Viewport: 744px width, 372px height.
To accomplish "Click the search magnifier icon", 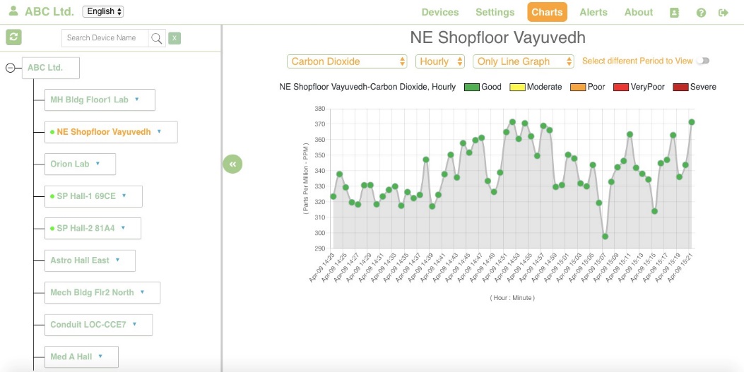I will coord(156,38).
